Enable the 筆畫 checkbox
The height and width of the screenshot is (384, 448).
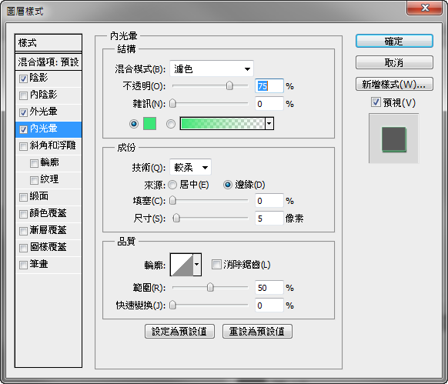23,265
